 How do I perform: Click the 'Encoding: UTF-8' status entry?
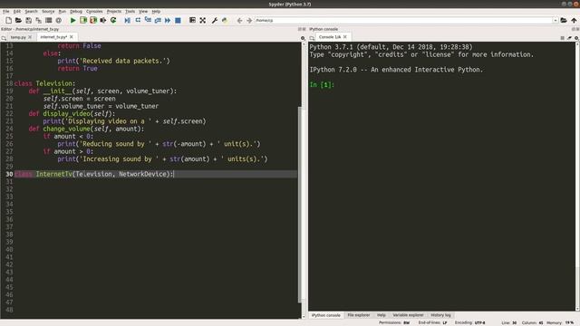click(470, 322)
